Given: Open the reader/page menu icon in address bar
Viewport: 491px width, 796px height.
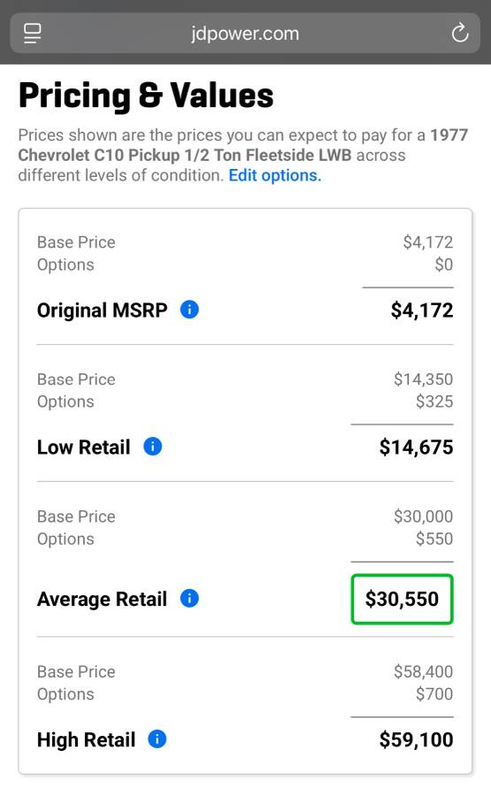Looking at the screenshot, I should [33, 34].
